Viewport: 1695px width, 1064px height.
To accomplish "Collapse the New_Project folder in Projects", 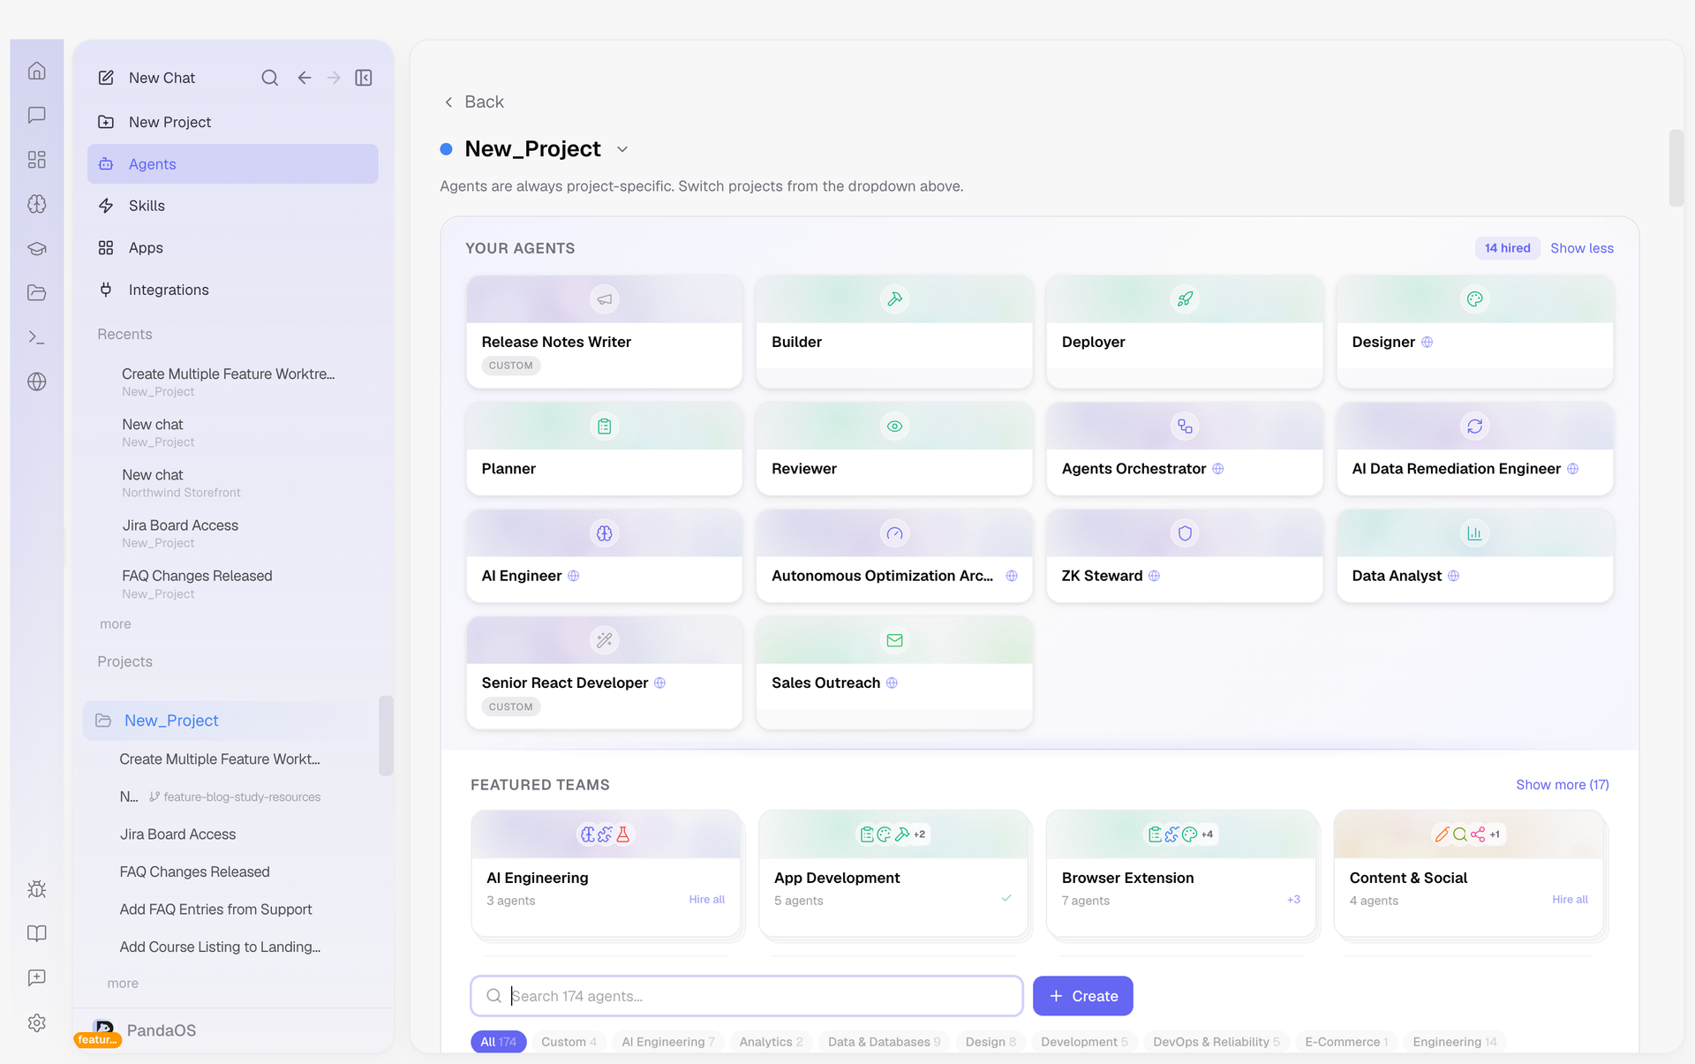I will [226, 721].
